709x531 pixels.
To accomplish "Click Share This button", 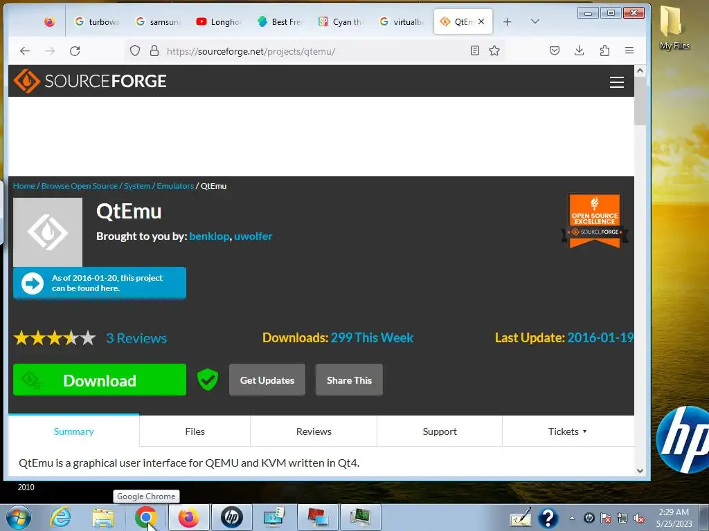I will coord(349,380).
